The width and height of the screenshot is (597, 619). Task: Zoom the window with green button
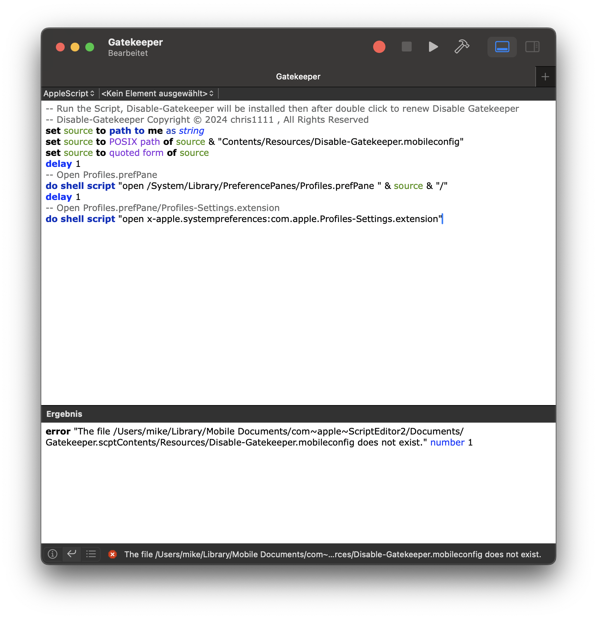(90, 47)
